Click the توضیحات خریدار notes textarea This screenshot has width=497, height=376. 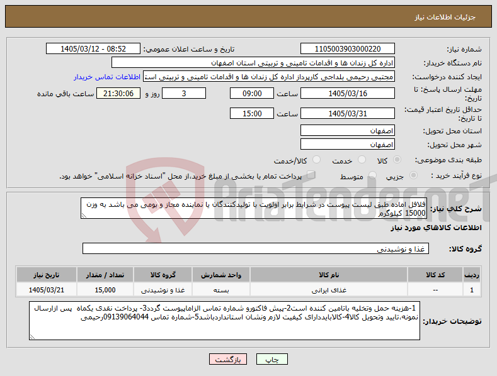[x=224, y=321]
